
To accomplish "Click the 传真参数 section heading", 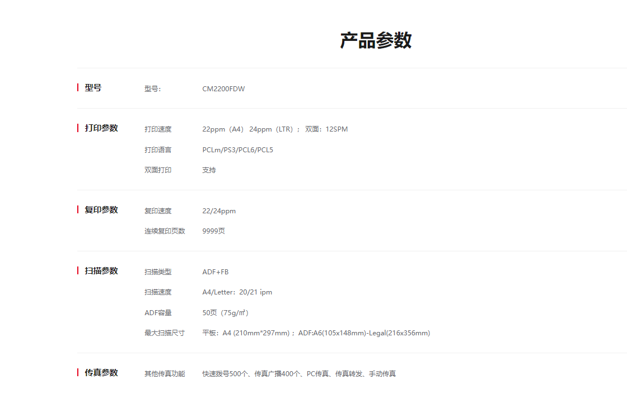I will point(101,373).
